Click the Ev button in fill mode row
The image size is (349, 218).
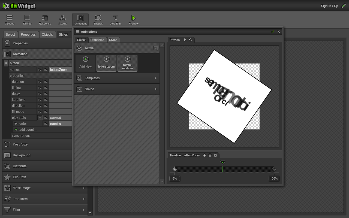coord(40,112)
